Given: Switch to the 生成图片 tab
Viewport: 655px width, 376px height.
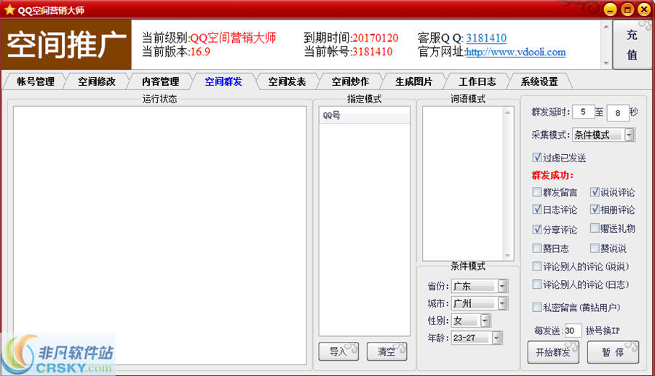Looking at the screenshot, I should (x=414, y=81).
